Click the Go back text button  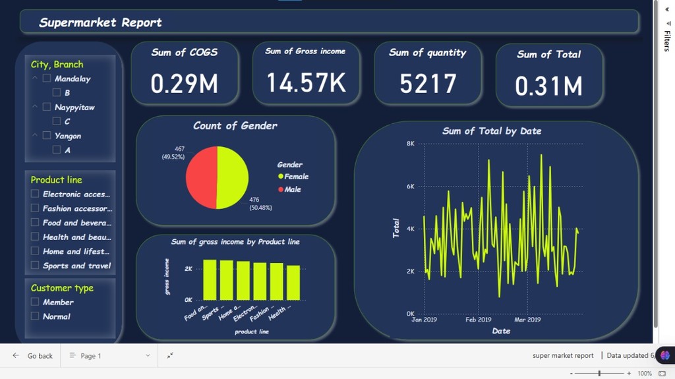(x=40, y=356)
